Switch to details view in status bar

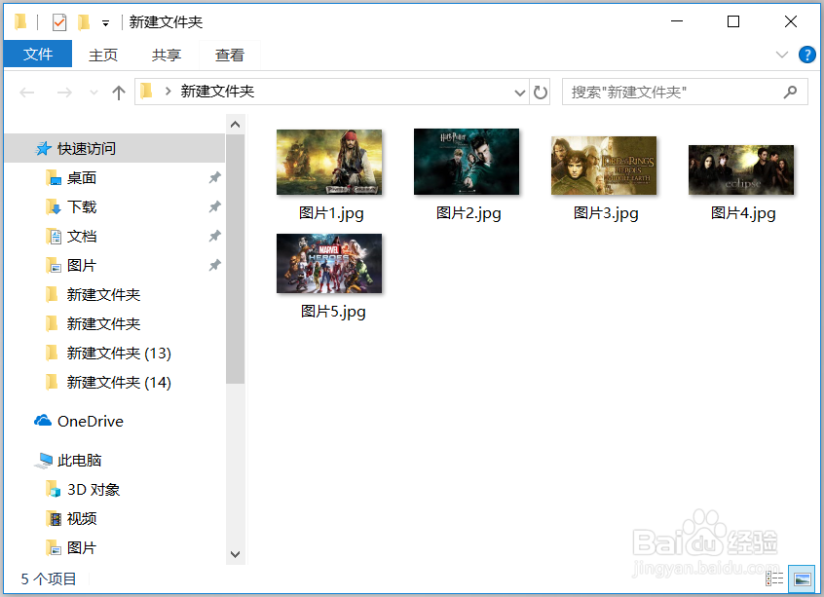click(774, 578)
